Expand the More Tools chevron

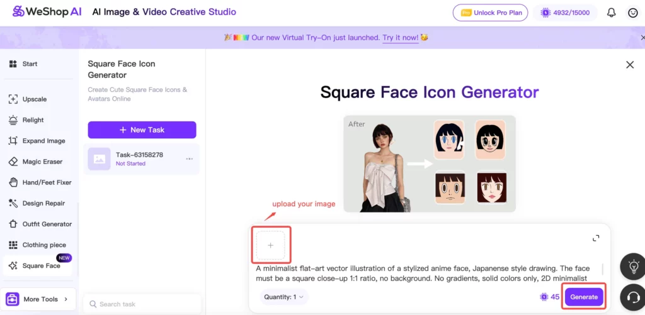coord(66,299)
